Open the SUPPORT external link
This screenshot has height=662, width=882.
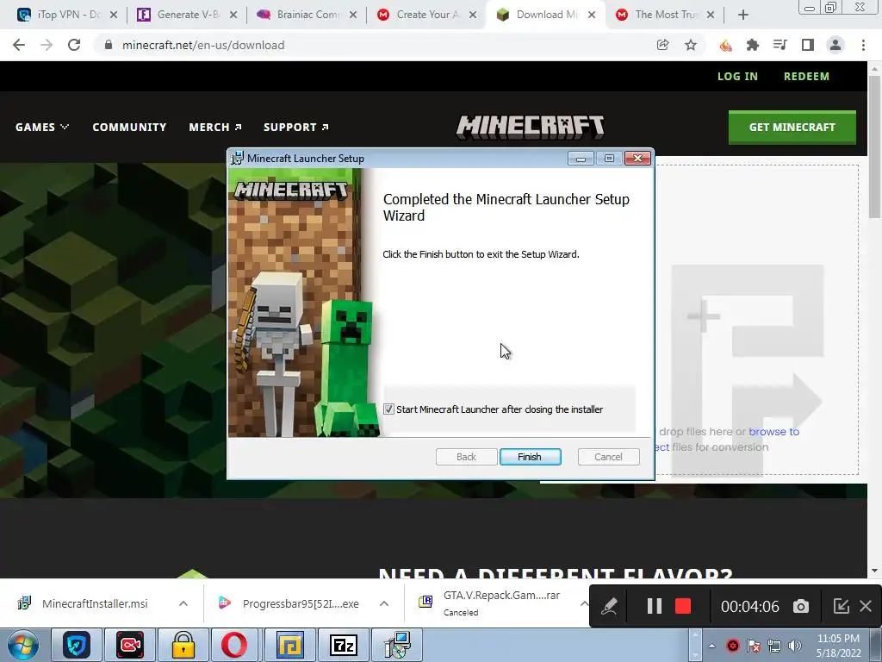click(296, 128)
